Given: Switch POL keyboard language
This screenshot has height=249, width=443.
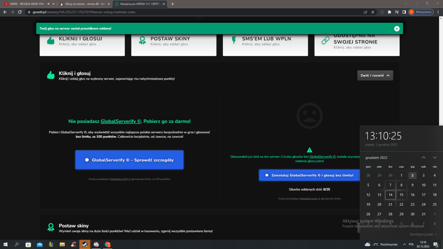Looking at the screenshot, I should (412, 245).
